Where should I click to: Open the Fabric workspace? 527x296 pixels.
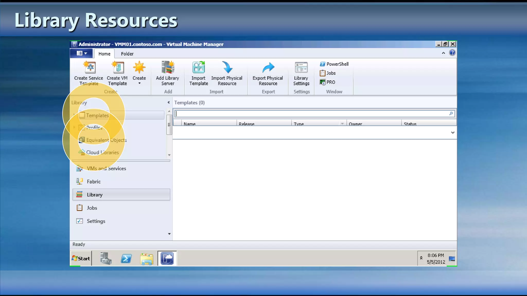[x=121, y=181]
